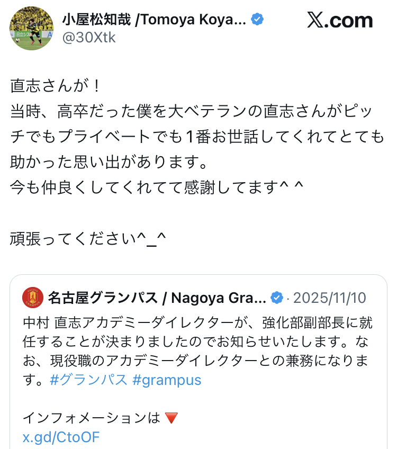Open the X.com logo
This screenshot has width=397, height=449.
pos(340,21)
